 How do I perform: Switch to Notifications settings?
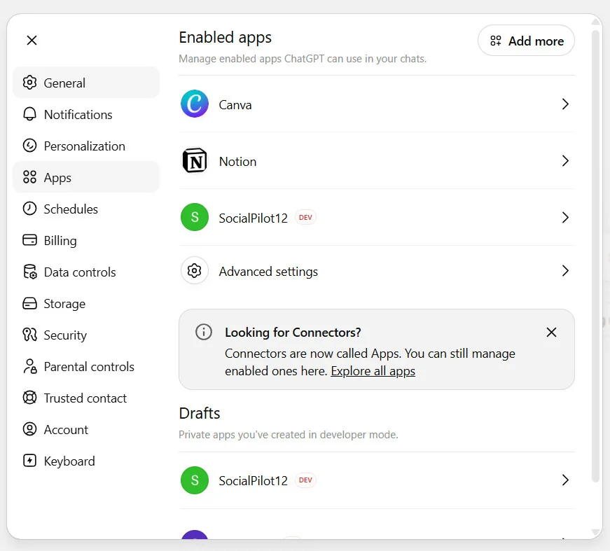point(86,114)
